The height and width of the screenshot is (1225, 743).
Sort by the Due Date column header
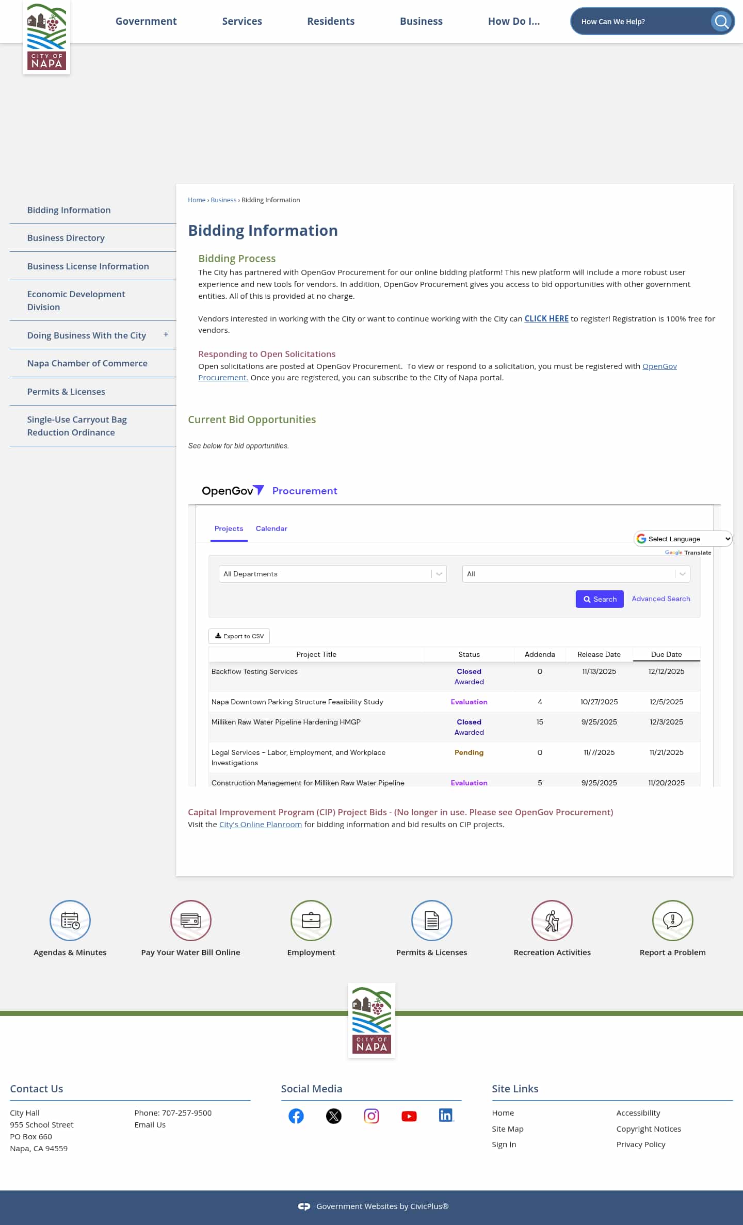pyautogui.click(x=666, y=654)
